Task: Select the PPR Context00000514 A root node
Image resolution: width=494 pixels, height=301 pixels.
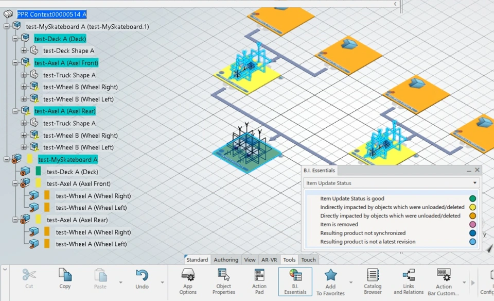Action: click(x=51, y=14)
